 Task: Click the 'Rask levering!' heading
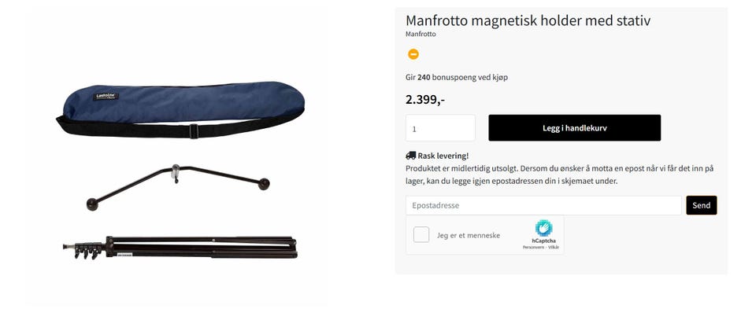click(443, 156)
